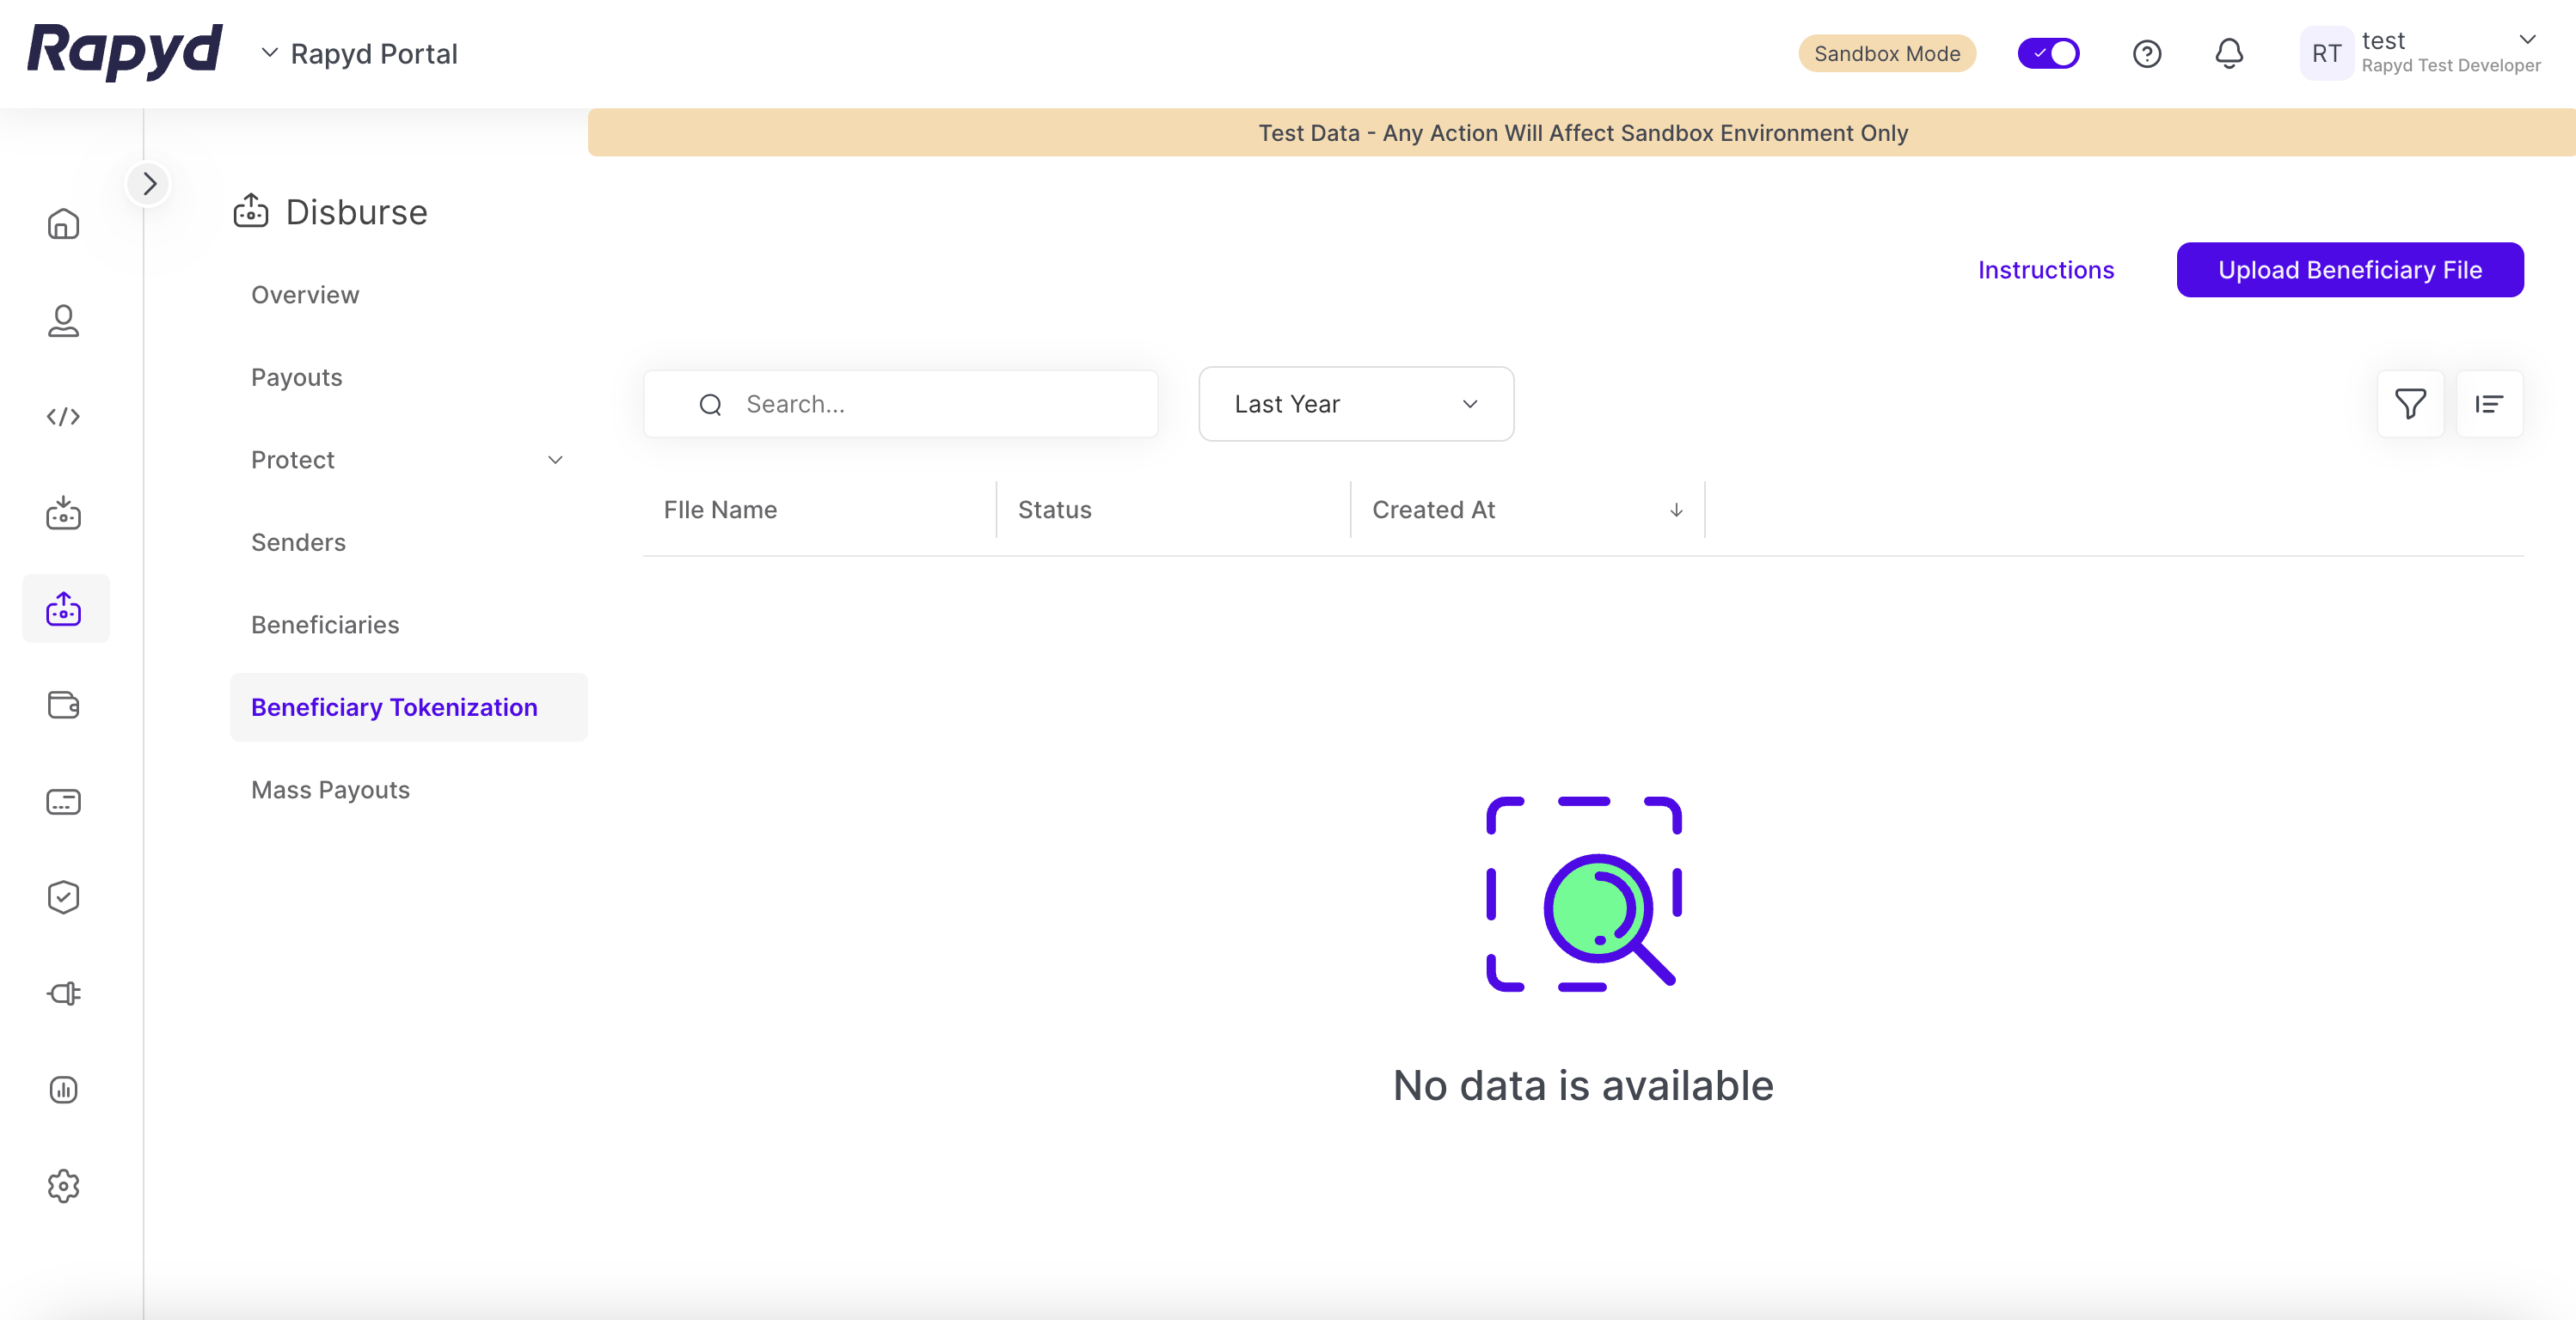This screenshot has height=1320, width=2576.
Task: Sort by Created At arrow
Action: pos(1676,510)
